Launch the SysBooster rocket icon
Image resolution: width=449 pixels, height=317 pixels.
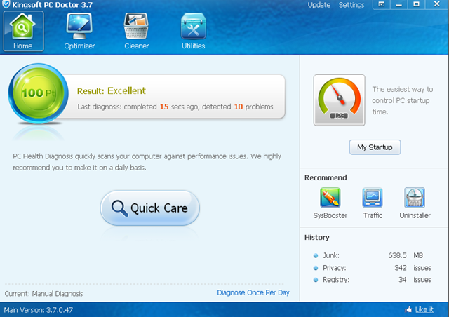tap(330, 197)
